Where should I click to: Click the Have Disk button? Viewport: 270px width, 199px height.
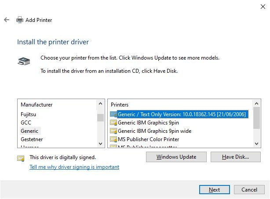(236, 157)
